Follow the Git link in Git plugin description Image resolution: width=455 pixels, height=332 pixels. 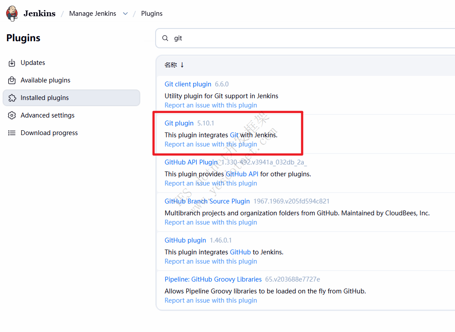pyautogui.click(x=234, y=135)
